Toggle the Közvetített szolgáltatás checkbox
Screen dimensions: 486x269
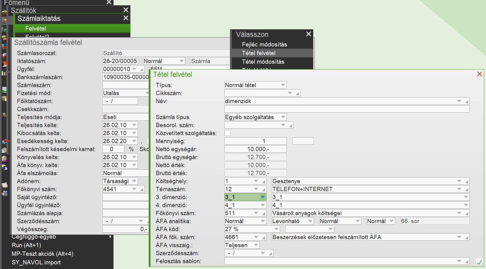pyautogui.click(x=227, y=133)
